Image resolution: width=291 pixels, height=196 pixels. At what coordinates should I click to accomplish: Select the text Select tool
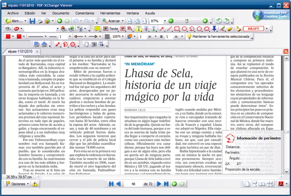click(102, 45)
